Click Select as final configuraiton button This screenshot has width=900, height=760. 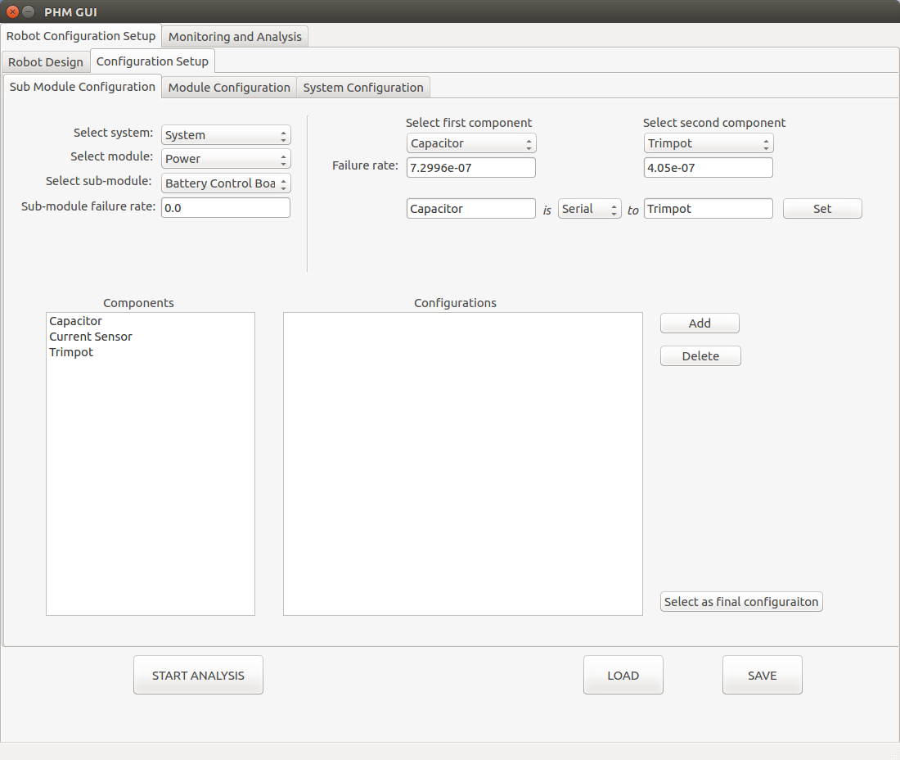coord(741,601)
